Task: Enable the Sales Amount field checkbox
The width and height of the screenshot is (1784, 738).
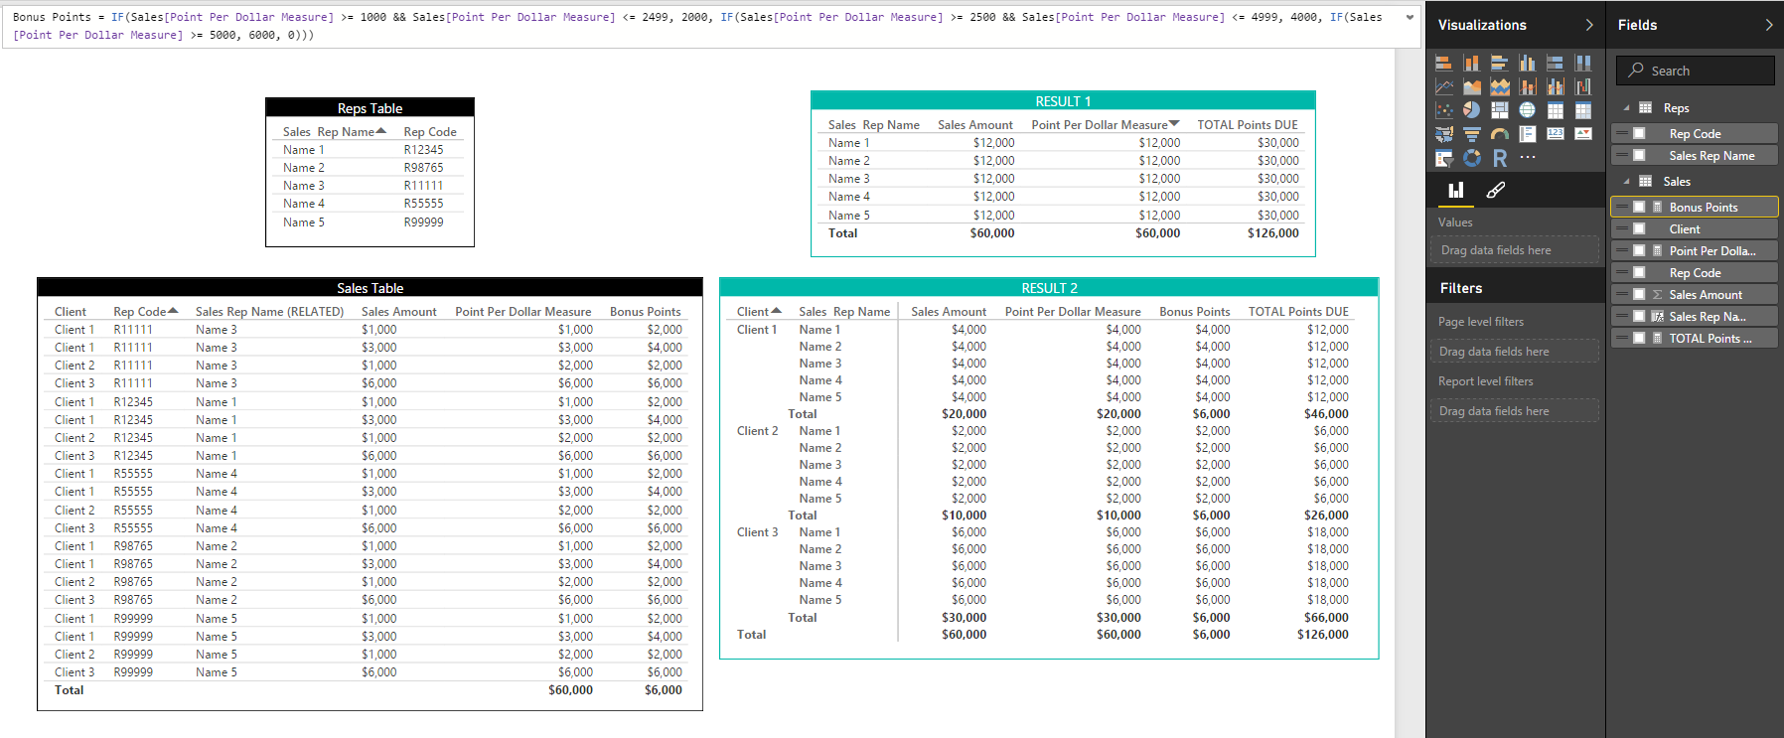Action: point(1639,294)
